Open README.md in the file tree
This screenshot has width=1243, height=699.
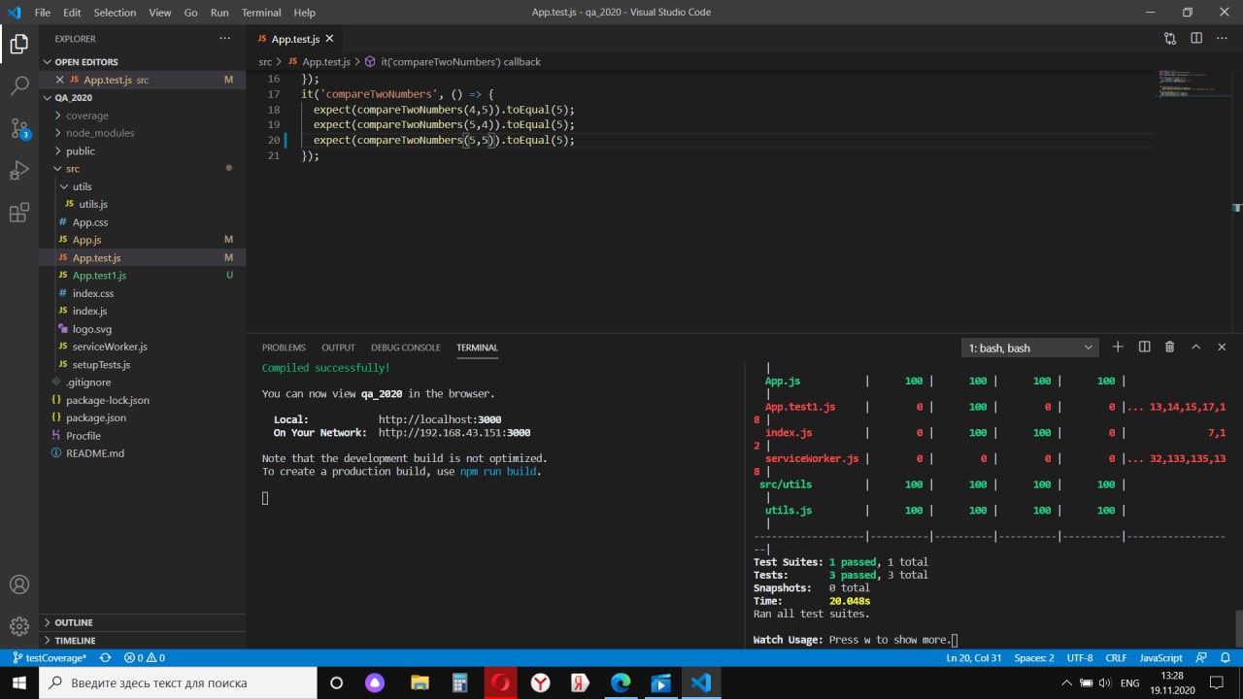[143, 453]
